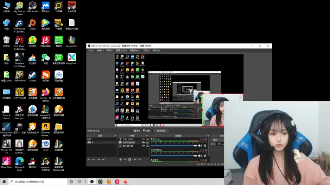Image resolution: width=330 pixels, height=185 pixels.
Task: Switch to OBS from the taskbar icon
Action: (x=92, y=182)
